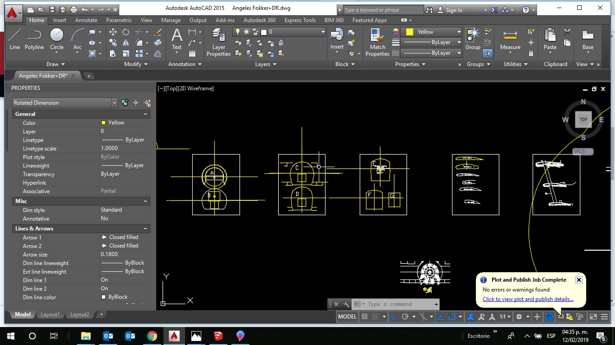Click the Base view icon
The width and height of the screenshot is (615, 345).
[x=588, y=39]
